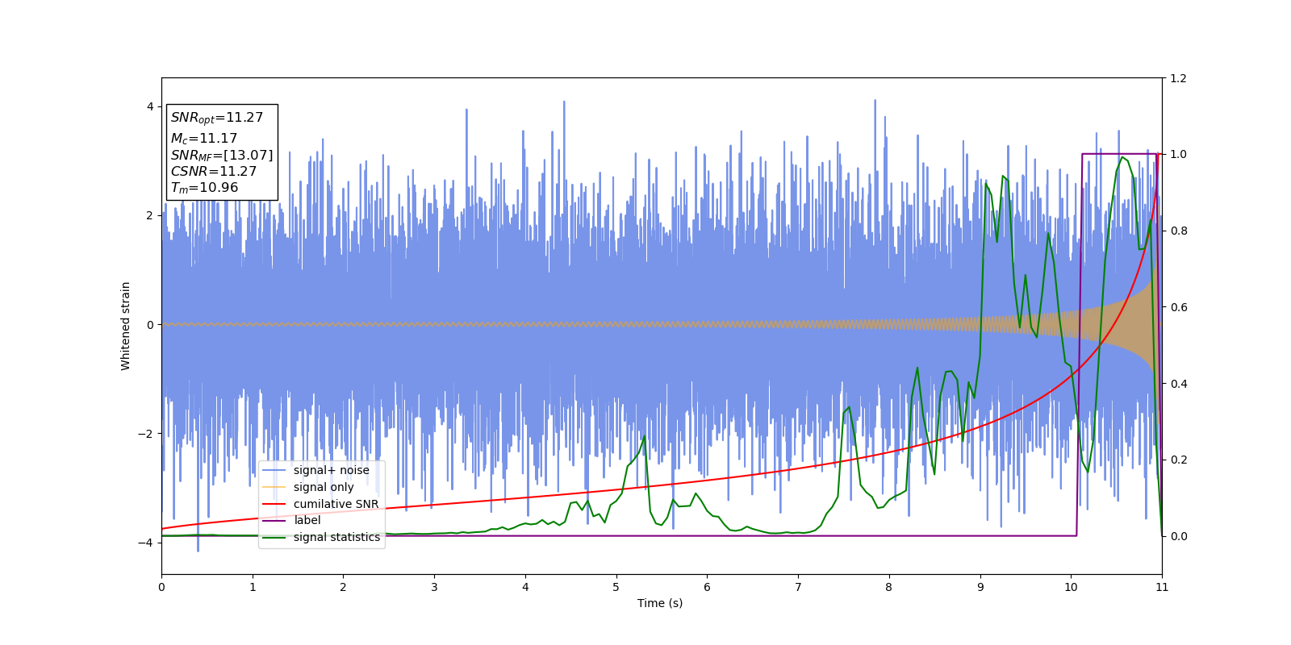
Task: Click x-axis tick label 11
Action: click(x=1162, y=587)
